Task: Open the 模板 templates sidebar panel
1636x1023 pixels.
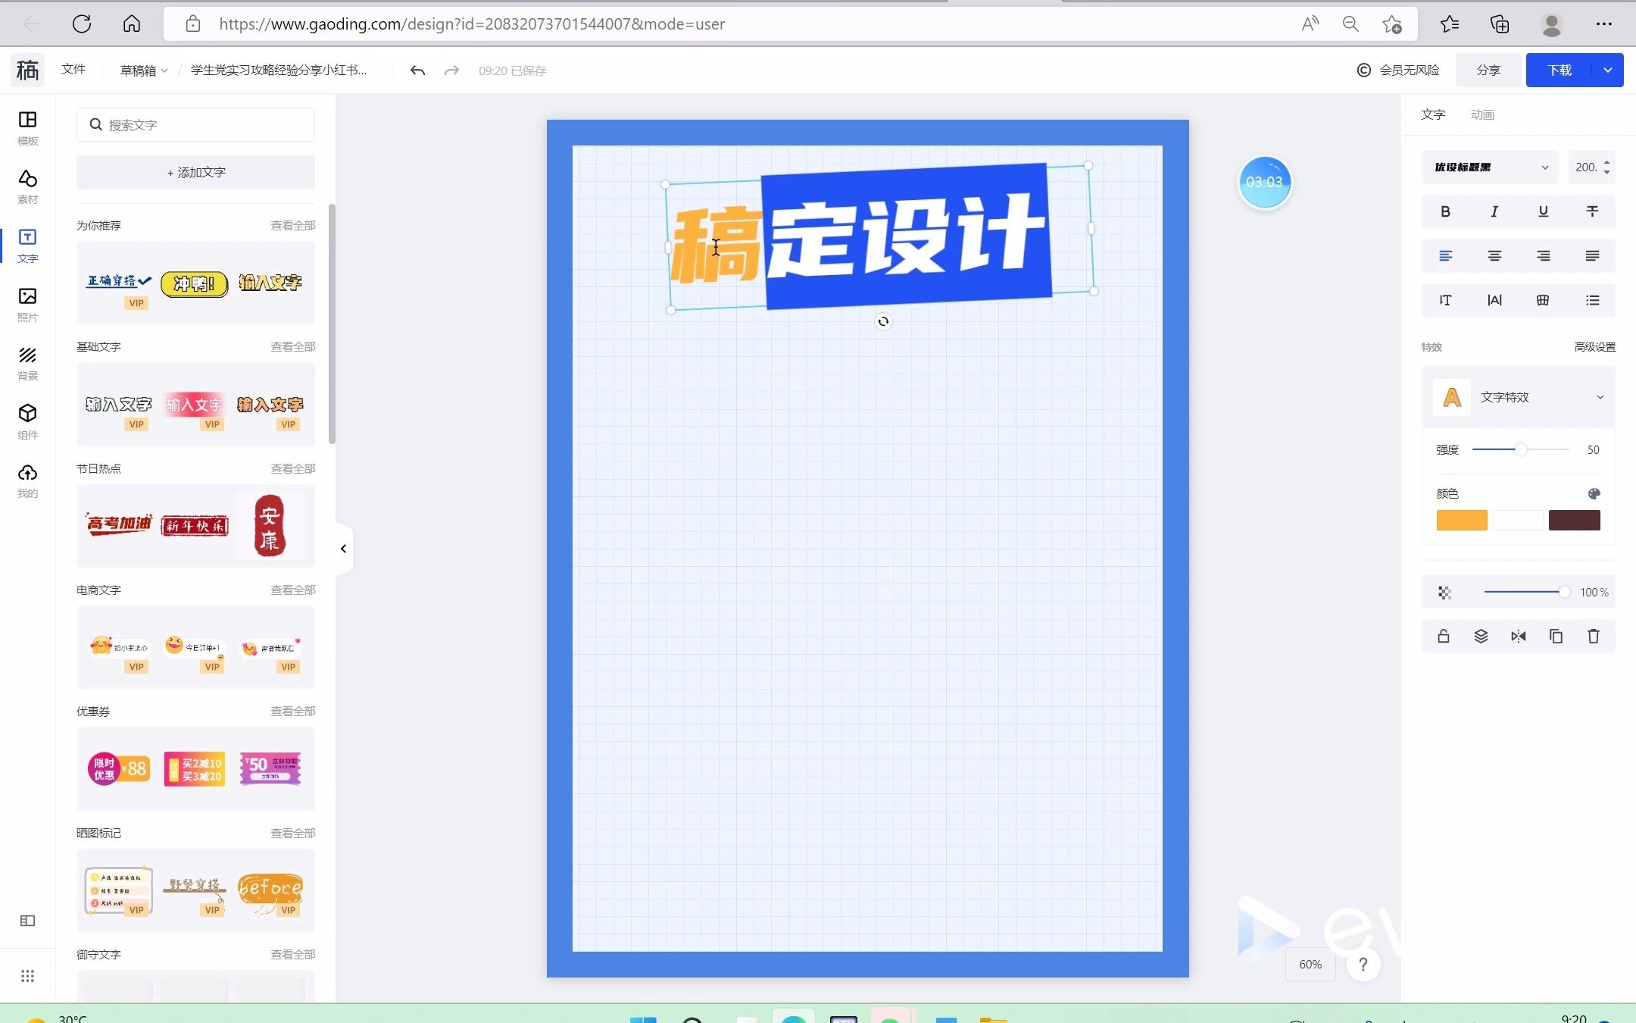Action: [x=27, y=128]
